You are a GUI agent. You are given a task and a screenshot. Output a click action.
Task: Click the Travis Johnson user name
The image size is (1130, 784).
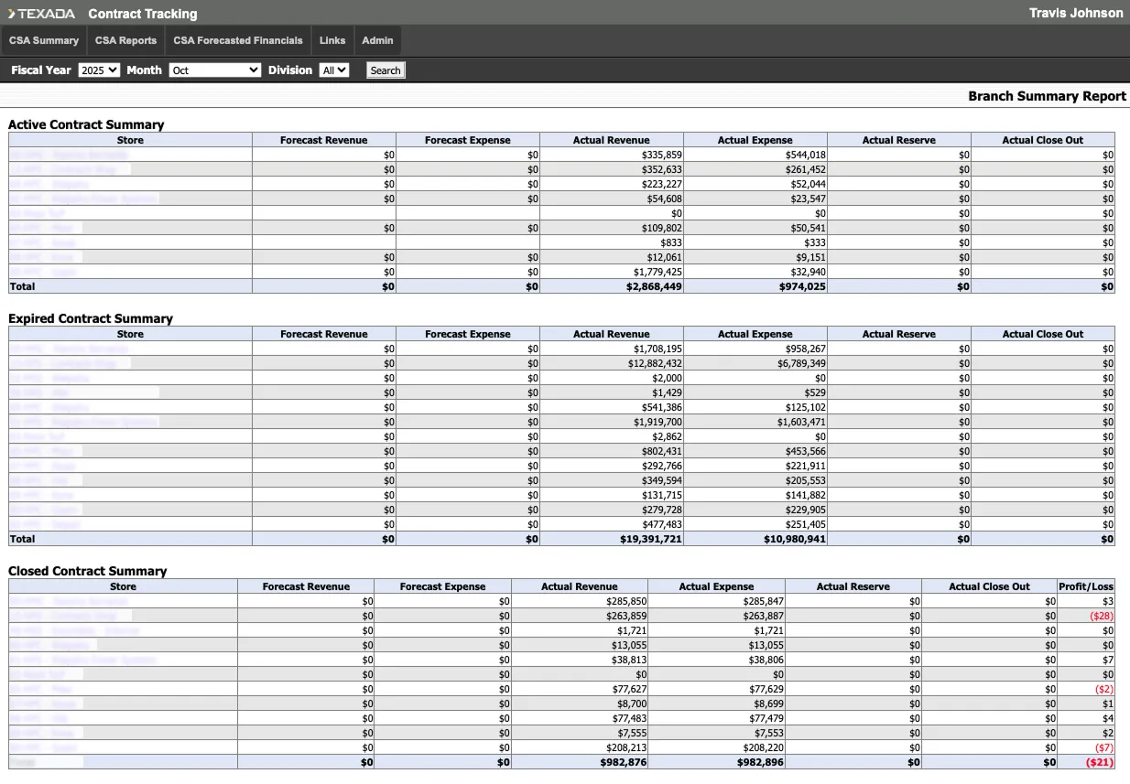pos(1075,13)
